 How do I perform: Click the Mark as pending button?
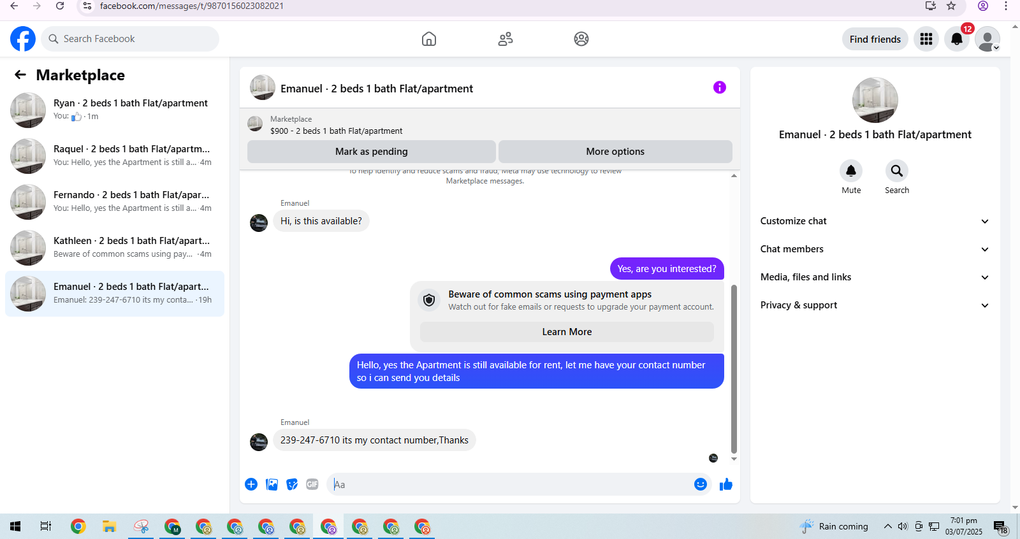pyautogui.click(x=371, y=152)
